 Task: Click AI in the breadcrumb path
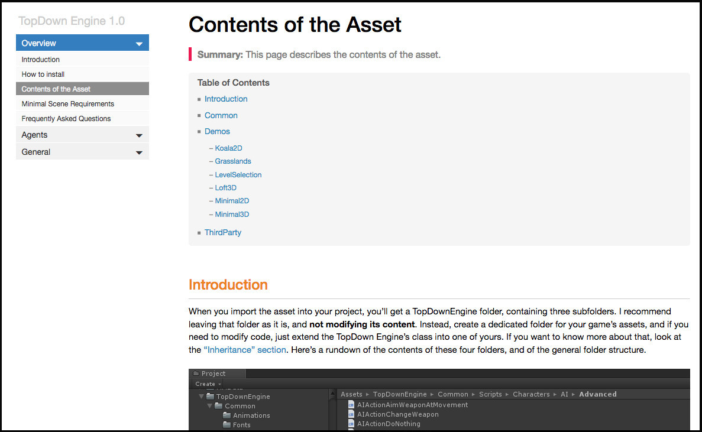pos(565,394)
